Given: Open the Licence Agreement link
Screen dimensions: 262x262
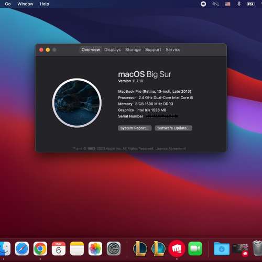Looking at the screenshot, I should [170, 148].
